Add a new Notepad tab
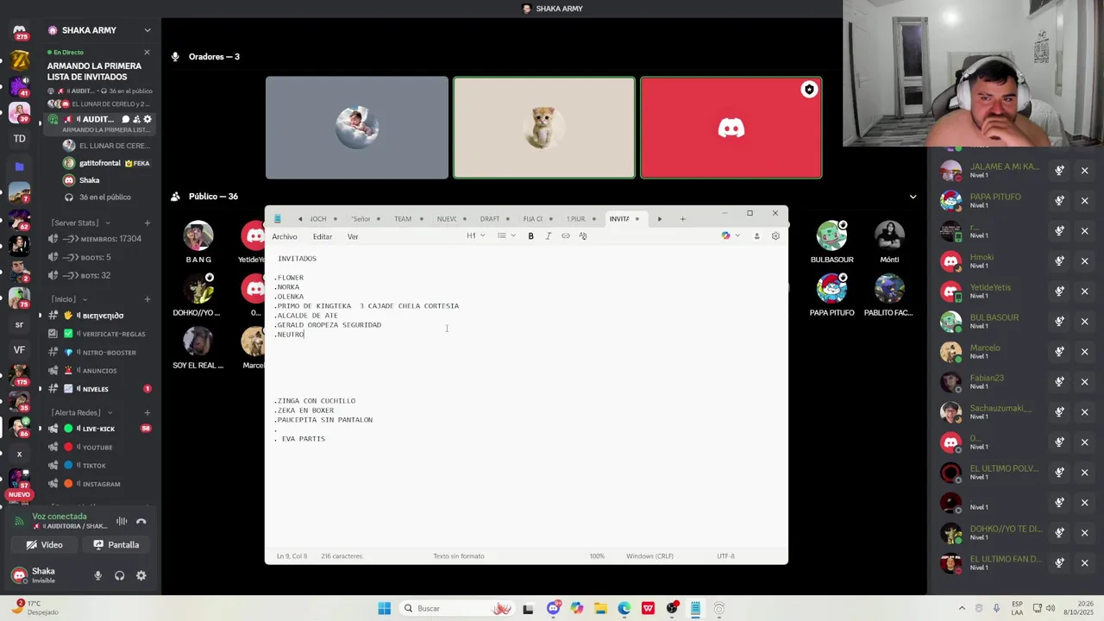Image resolution: width=1104 pixels, height=621 pixels. tap(682, 219)
